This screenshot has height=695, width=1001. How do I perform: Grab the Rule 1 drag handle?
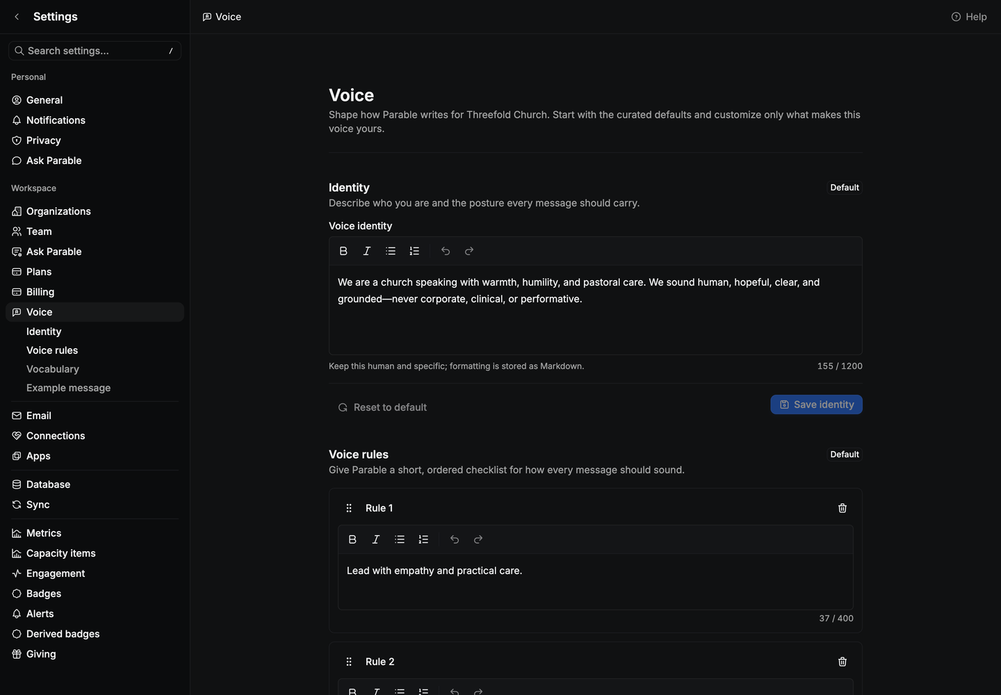[349, 508]
